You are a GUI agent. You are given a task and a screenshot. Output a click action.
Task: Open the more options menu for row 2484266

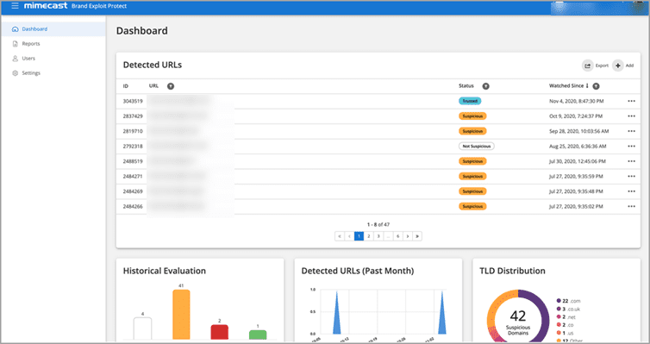(x=631, y=206)
